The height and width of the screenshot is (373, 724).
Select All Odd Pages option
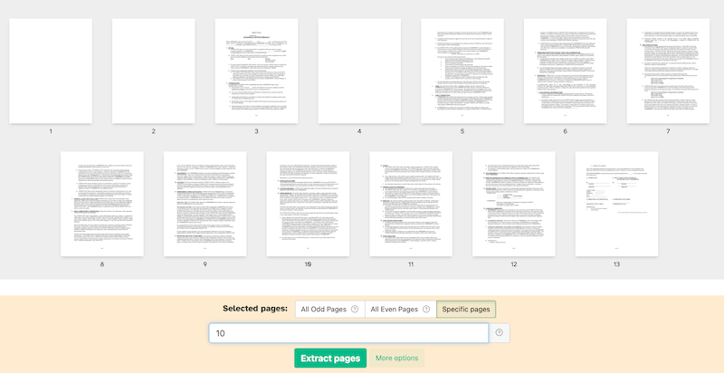(x=330, y=310)
